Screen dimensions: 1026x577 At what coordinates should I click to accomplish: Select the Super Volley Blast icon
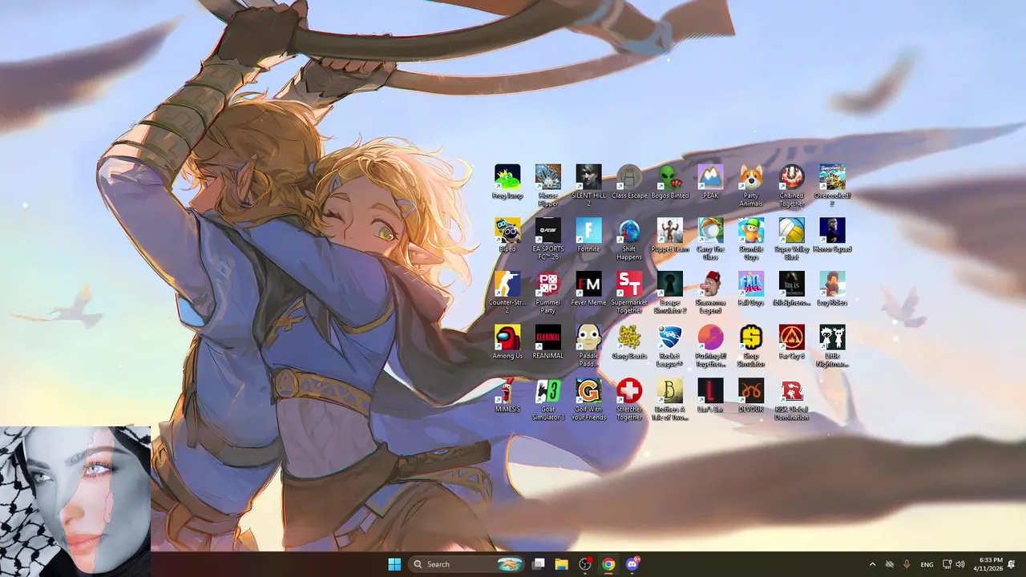[791, 240]
